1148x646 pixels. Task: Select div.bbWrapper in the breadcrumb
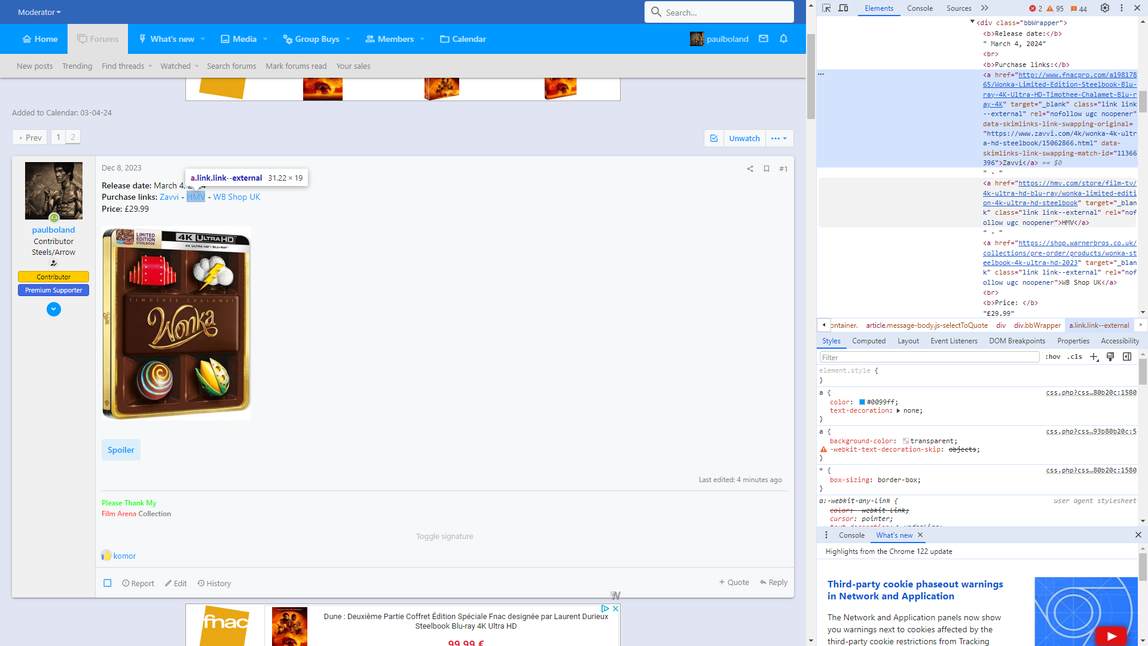tap(1037, 325)
